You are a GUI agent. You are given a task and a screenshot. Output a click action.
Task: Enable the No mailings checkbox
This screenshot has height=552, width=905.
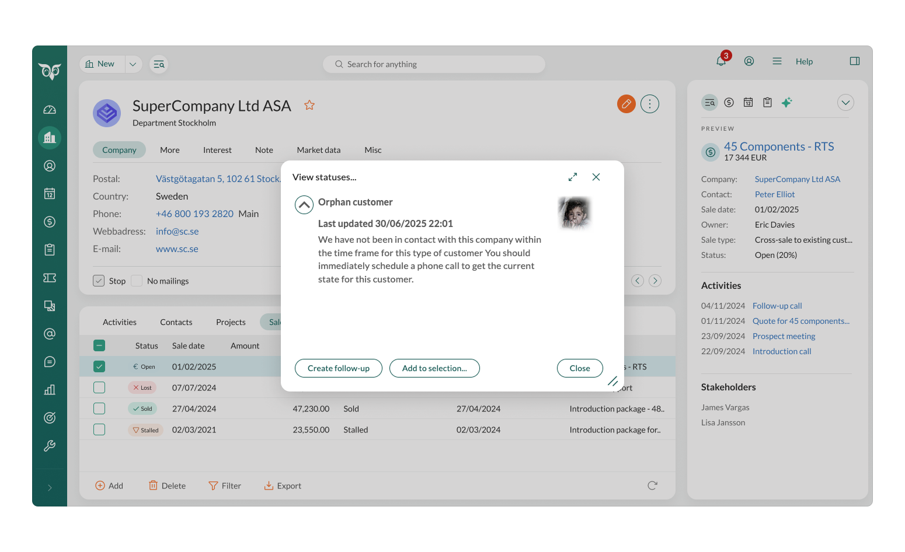(137, 281)
